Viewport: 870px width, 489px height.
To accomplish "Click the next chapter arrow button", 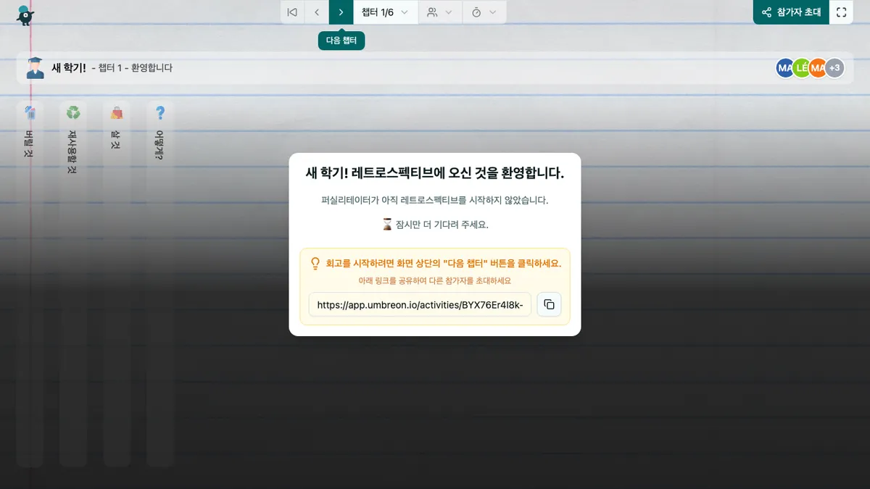I will pos(341,12).
